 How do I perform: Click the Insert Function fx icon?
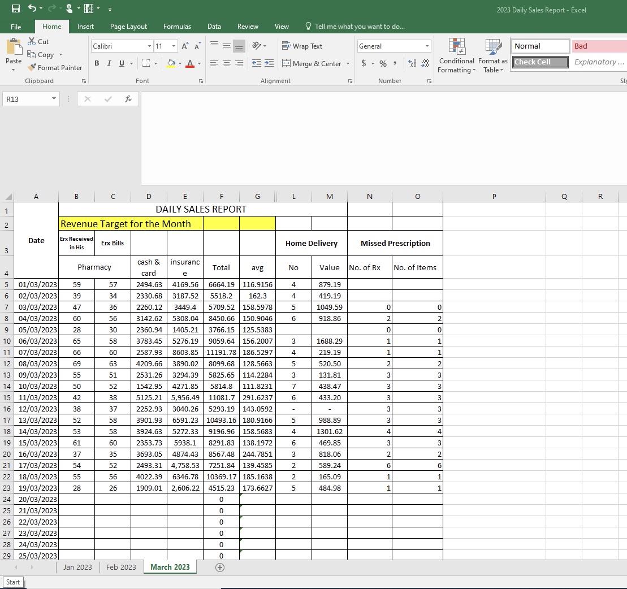click(x=128, y=99)
